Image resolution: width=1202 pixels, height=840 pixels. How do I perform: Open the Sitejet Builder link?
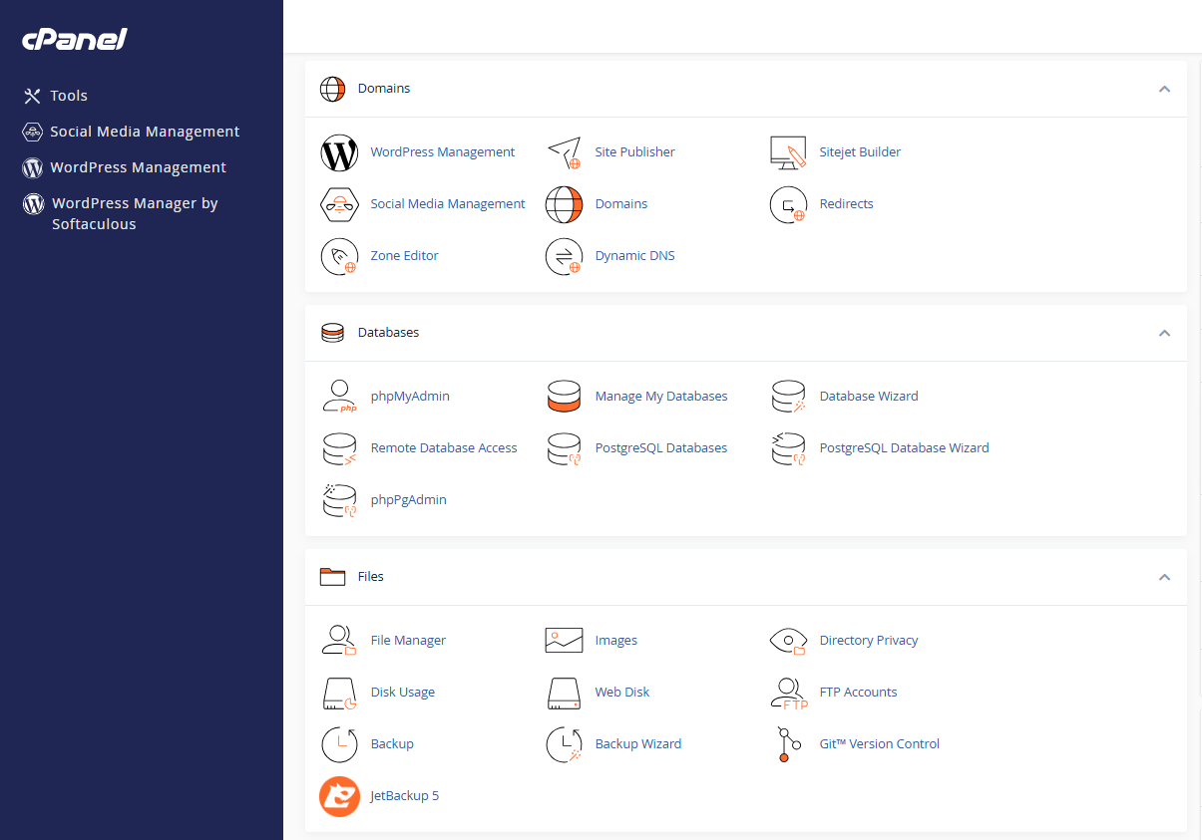click(x=860, y=152)
